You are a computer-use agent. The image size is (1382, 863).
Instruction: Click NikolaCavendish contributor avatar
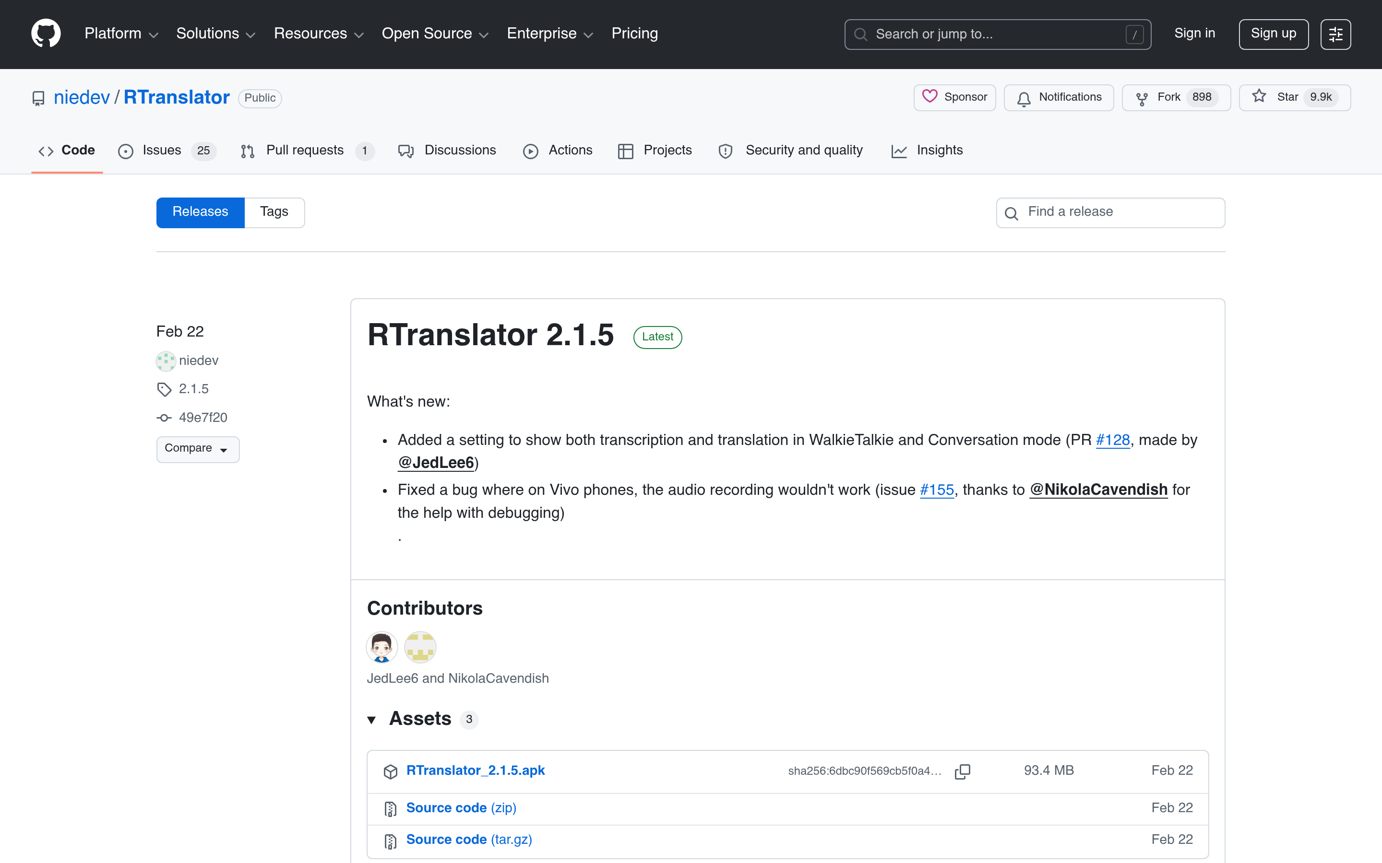click(x=420, y=647)
